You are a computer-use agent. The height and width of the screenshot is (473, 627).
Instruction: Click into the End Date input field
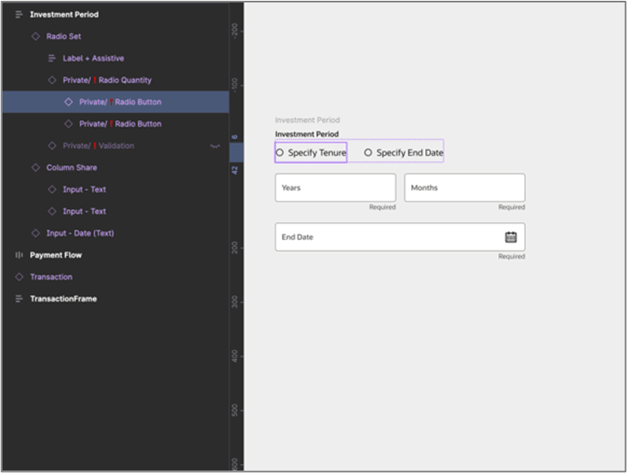(400, 237)
